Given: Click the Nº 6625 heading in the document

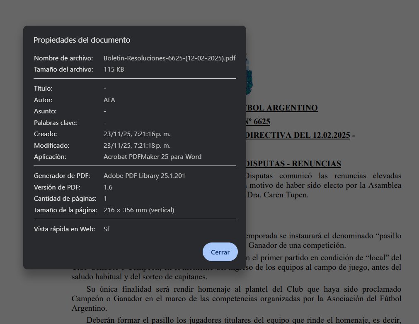Looking at the screenshot, I should click(258, 121).
